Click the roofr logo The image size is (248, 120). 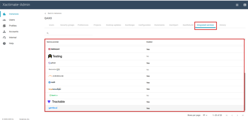tap(52, 82)
